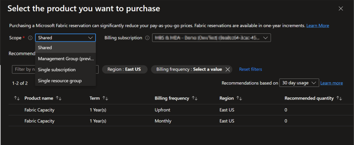Open Learn More link about reservations
Viewport: 354px width, 145px height.
(318, 26)
